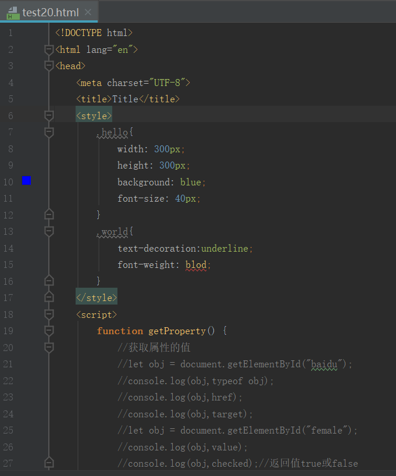Screen dimensions: 396x476
Task: Click the HTML file icon on the tab
Action: [13, 13]
